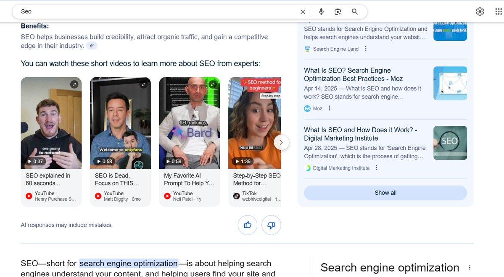Give the AI response a thumbs down
504x277 pixels.
pos(271,225)
